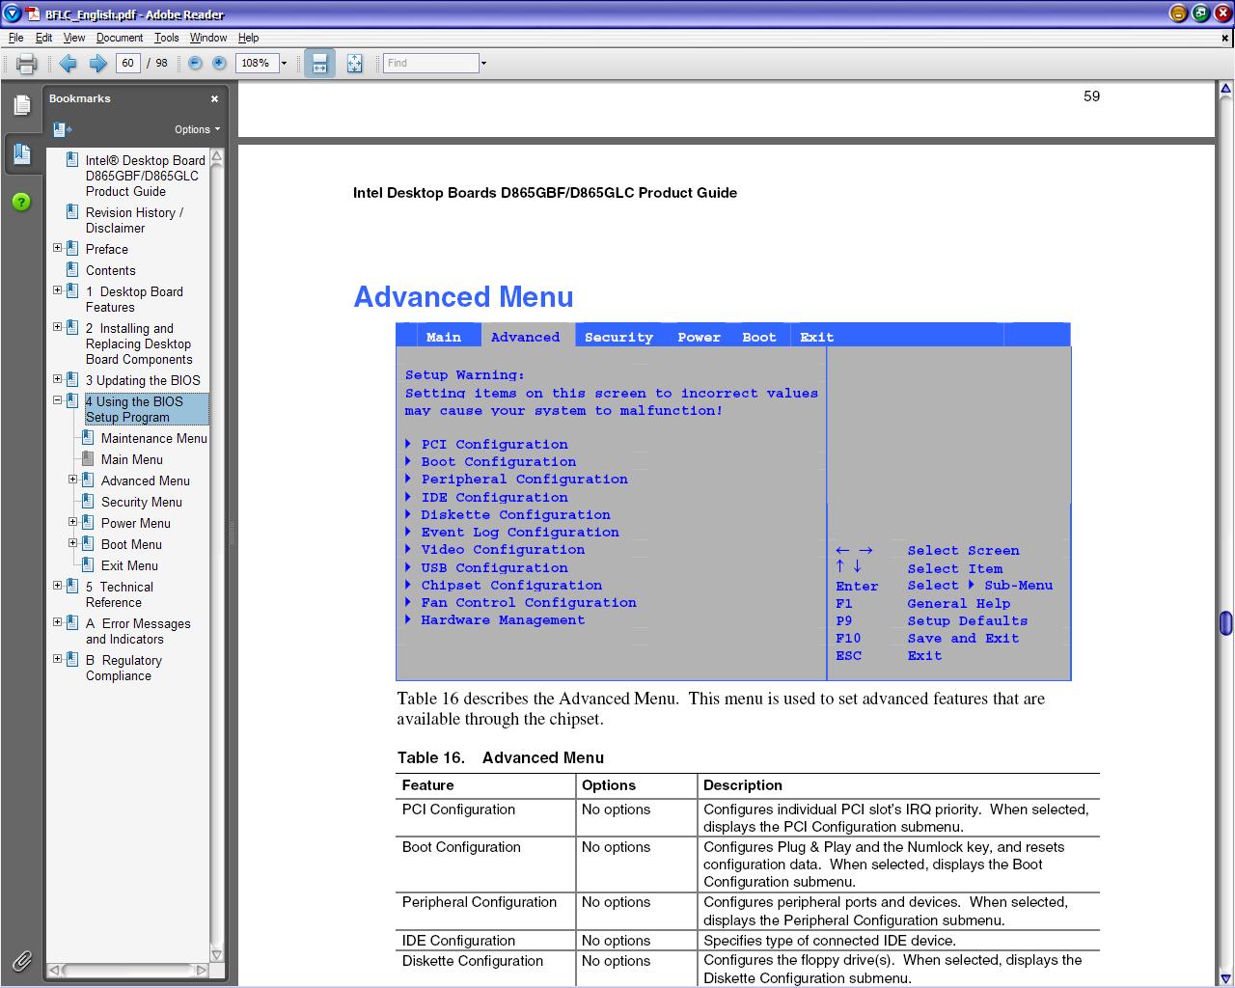Open Find options dropdown arrow
This screenshot has width=1235, height=988.
click(x=483, y=63)
